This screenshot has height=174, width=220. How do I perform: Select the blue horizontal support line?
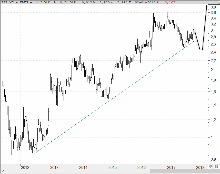[182, 49]
